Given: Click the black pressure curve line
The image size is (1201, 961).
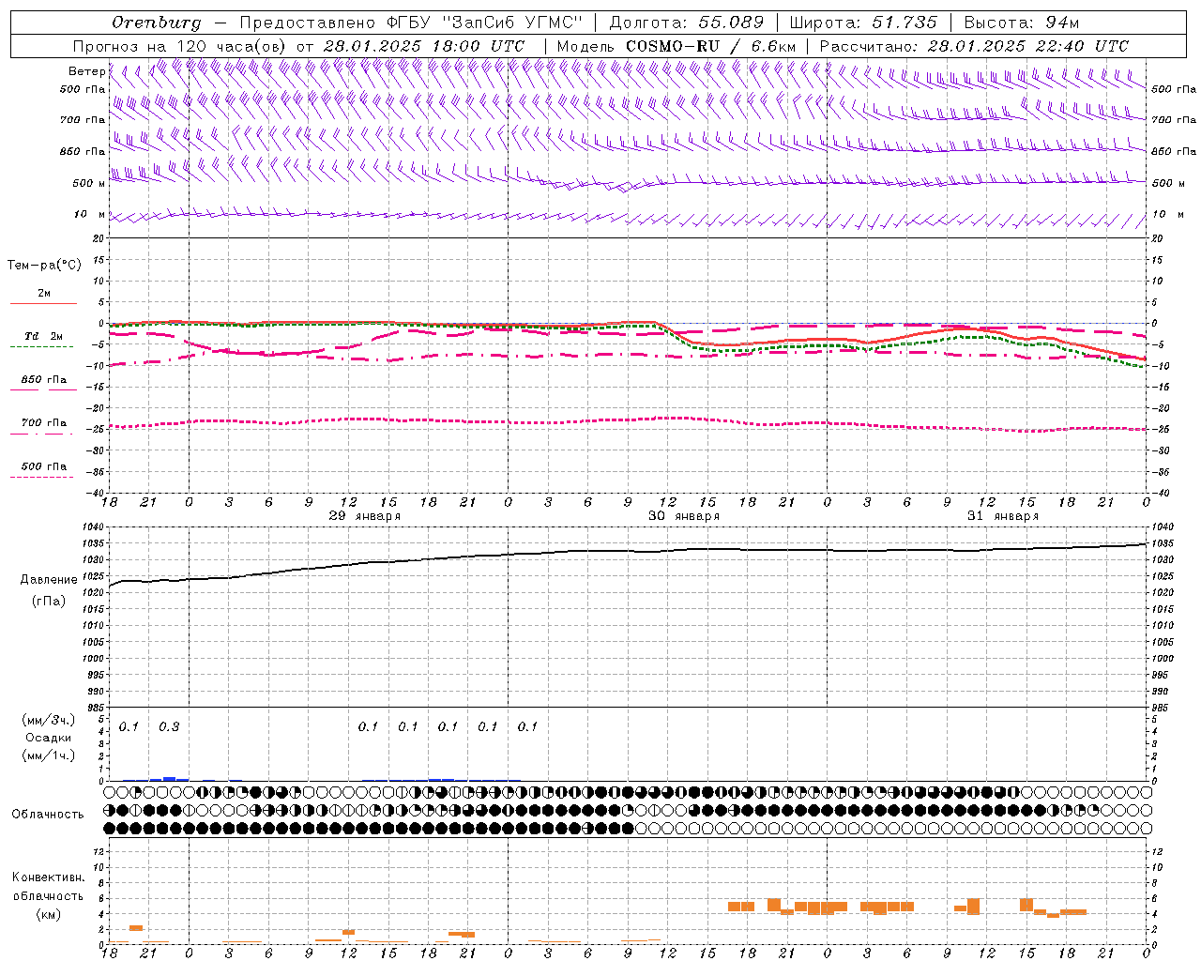Looking at the screenshot, I should (629, 551).
